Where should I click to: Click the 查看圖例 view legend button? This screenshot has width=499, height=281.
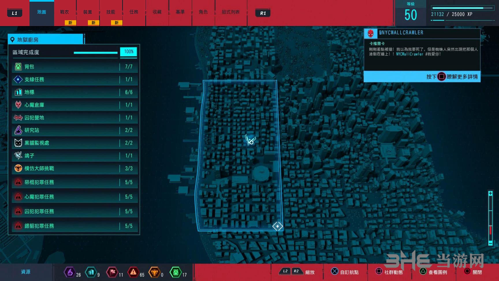point(433,272)
